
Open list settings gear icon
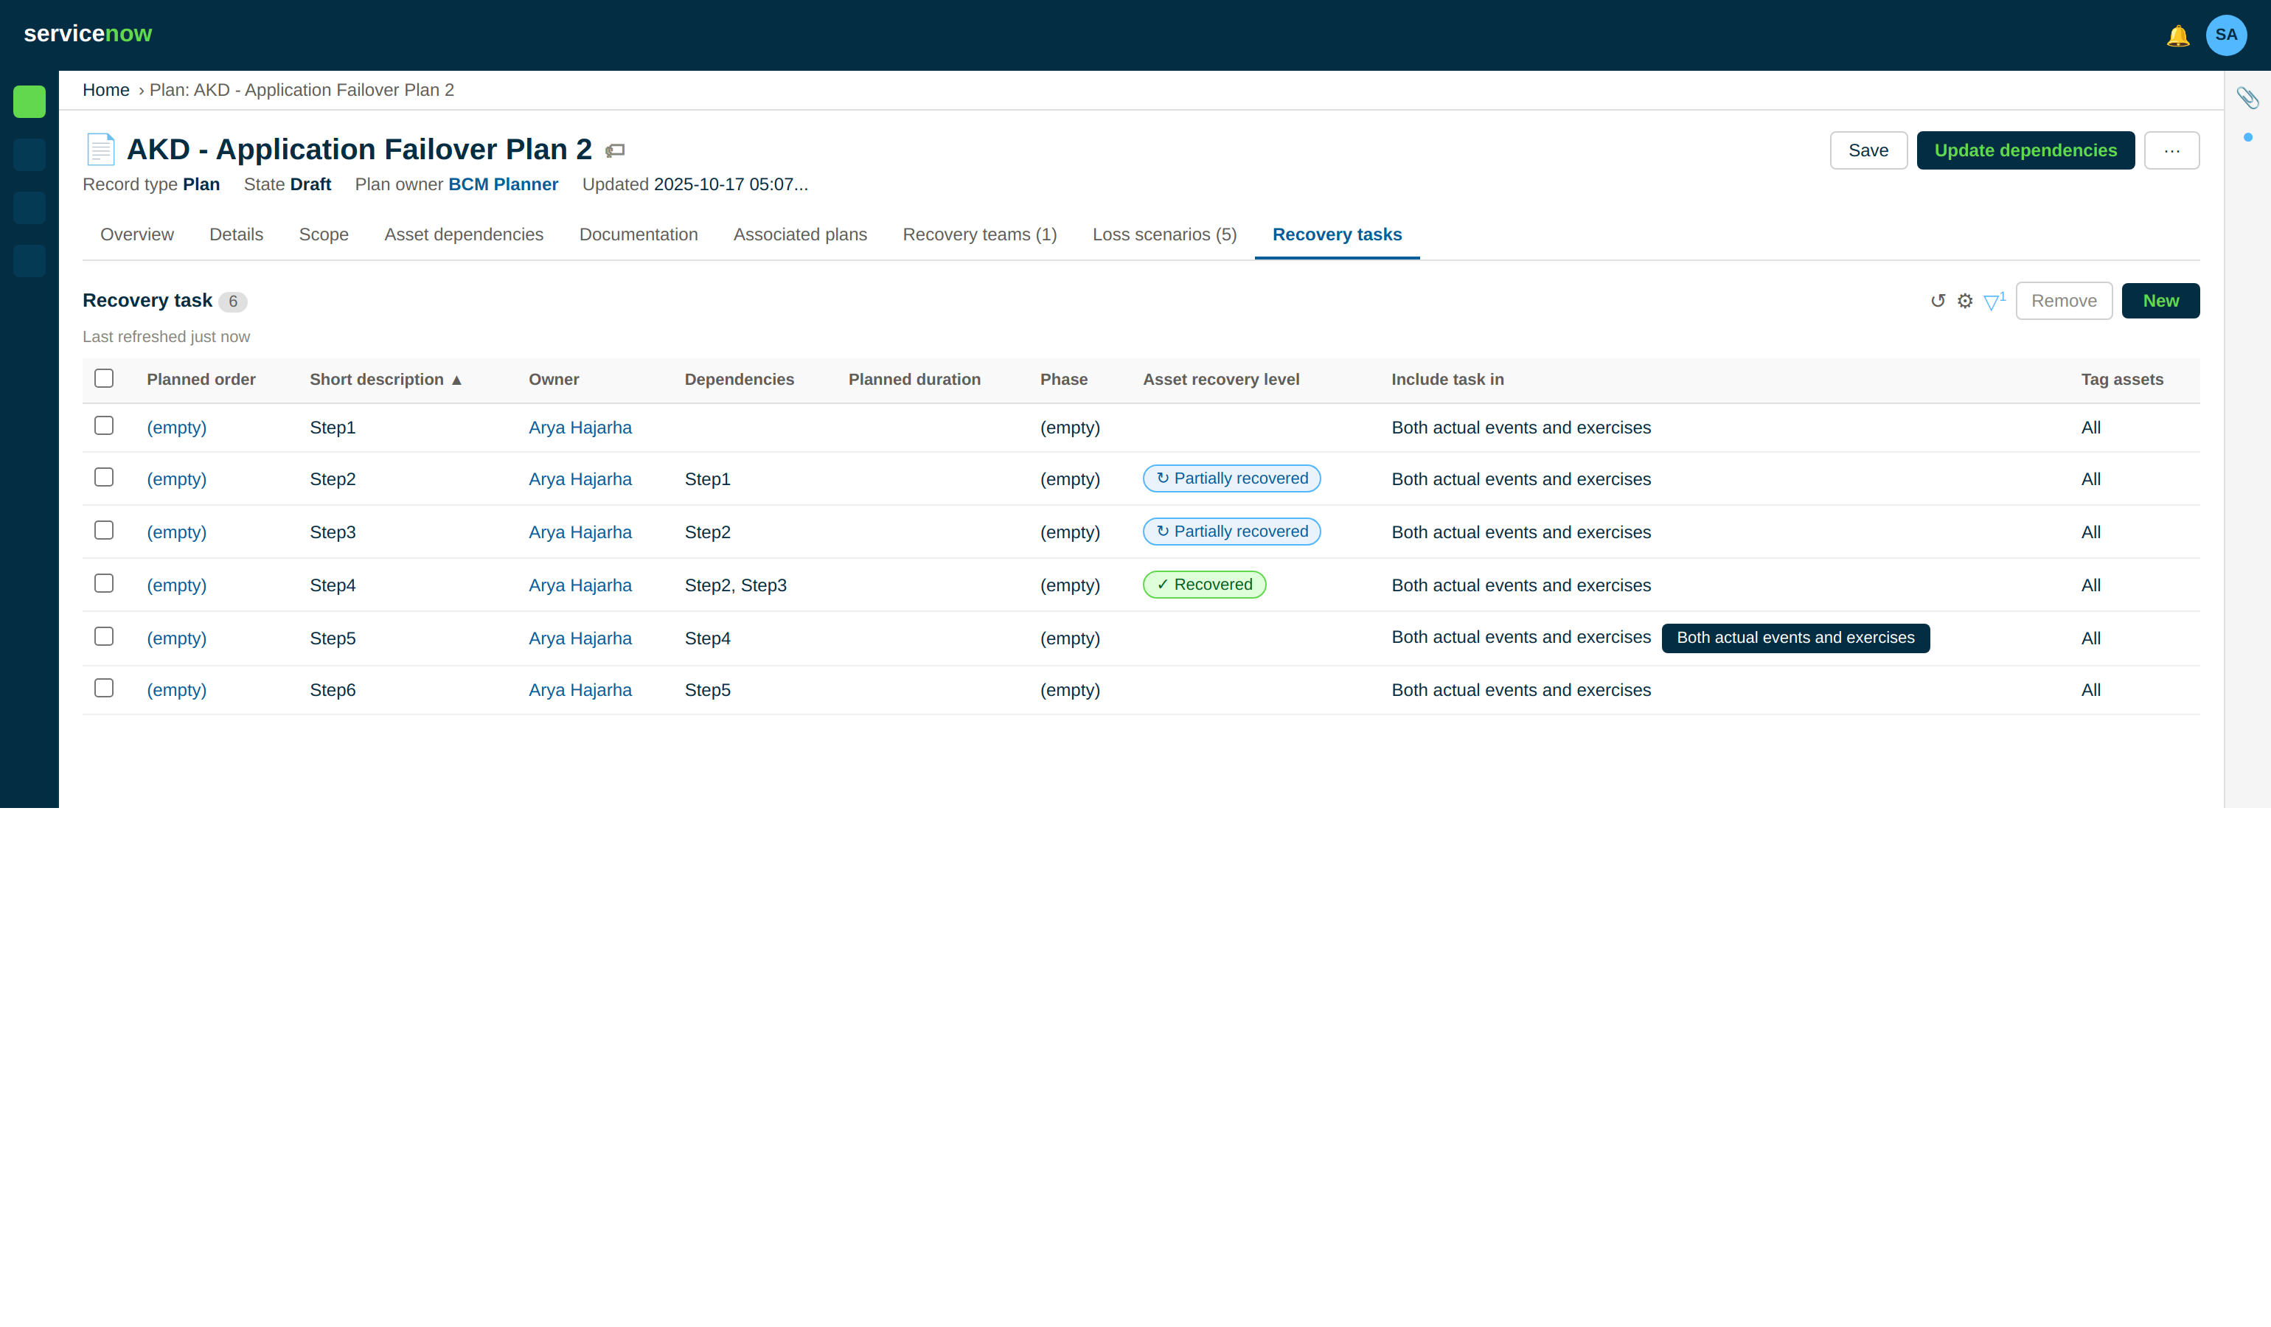click(1964, 301)
